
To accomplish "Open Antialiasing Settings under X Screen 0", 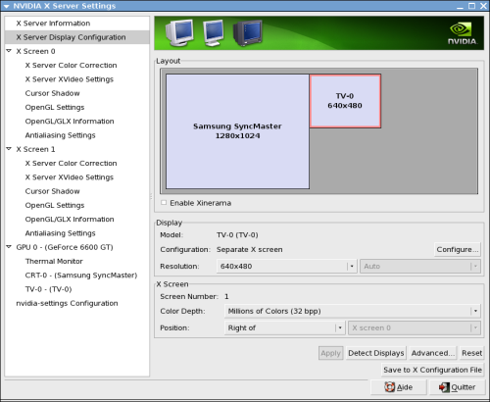I will point(60,135).
